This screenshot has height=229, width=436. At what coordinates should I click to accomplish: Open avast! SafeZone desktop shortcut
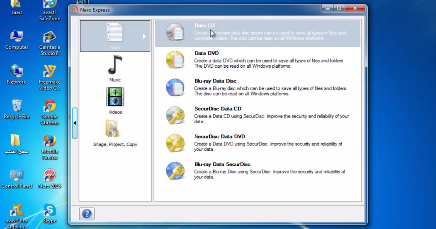click(50, 4)
